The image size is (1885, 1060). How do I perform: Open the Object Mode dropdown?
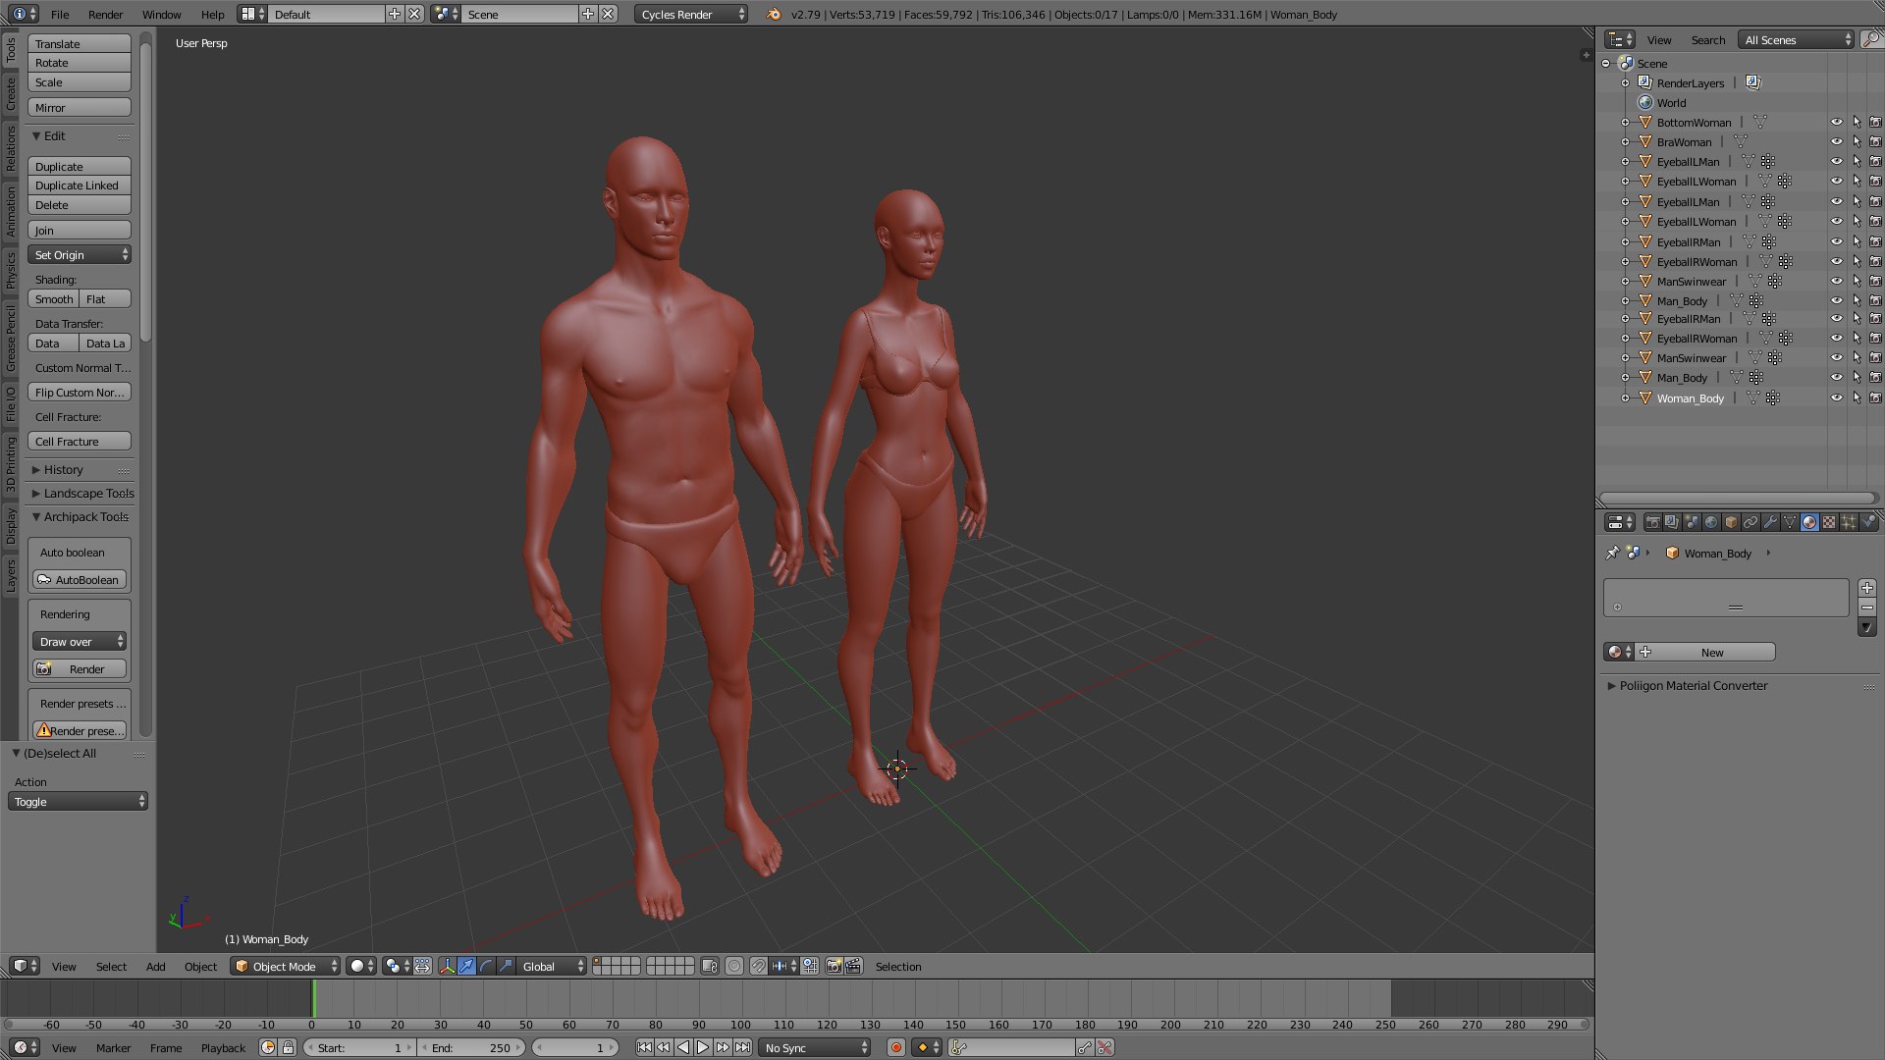coord(286,967)
